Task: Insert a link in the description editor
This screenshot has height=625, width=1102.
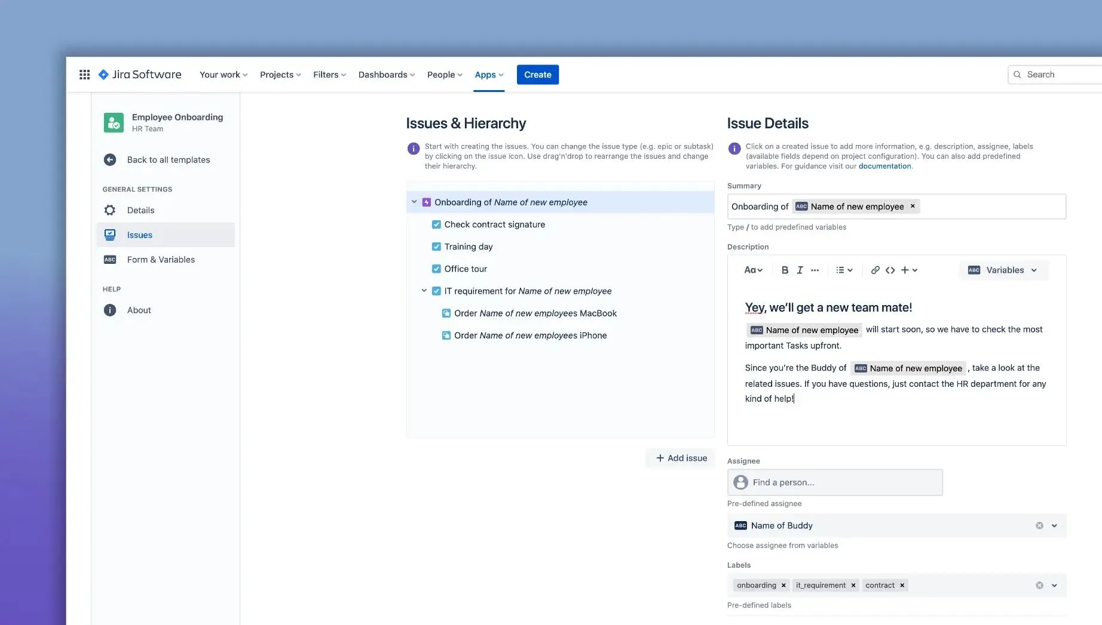Action: (874, 270)
